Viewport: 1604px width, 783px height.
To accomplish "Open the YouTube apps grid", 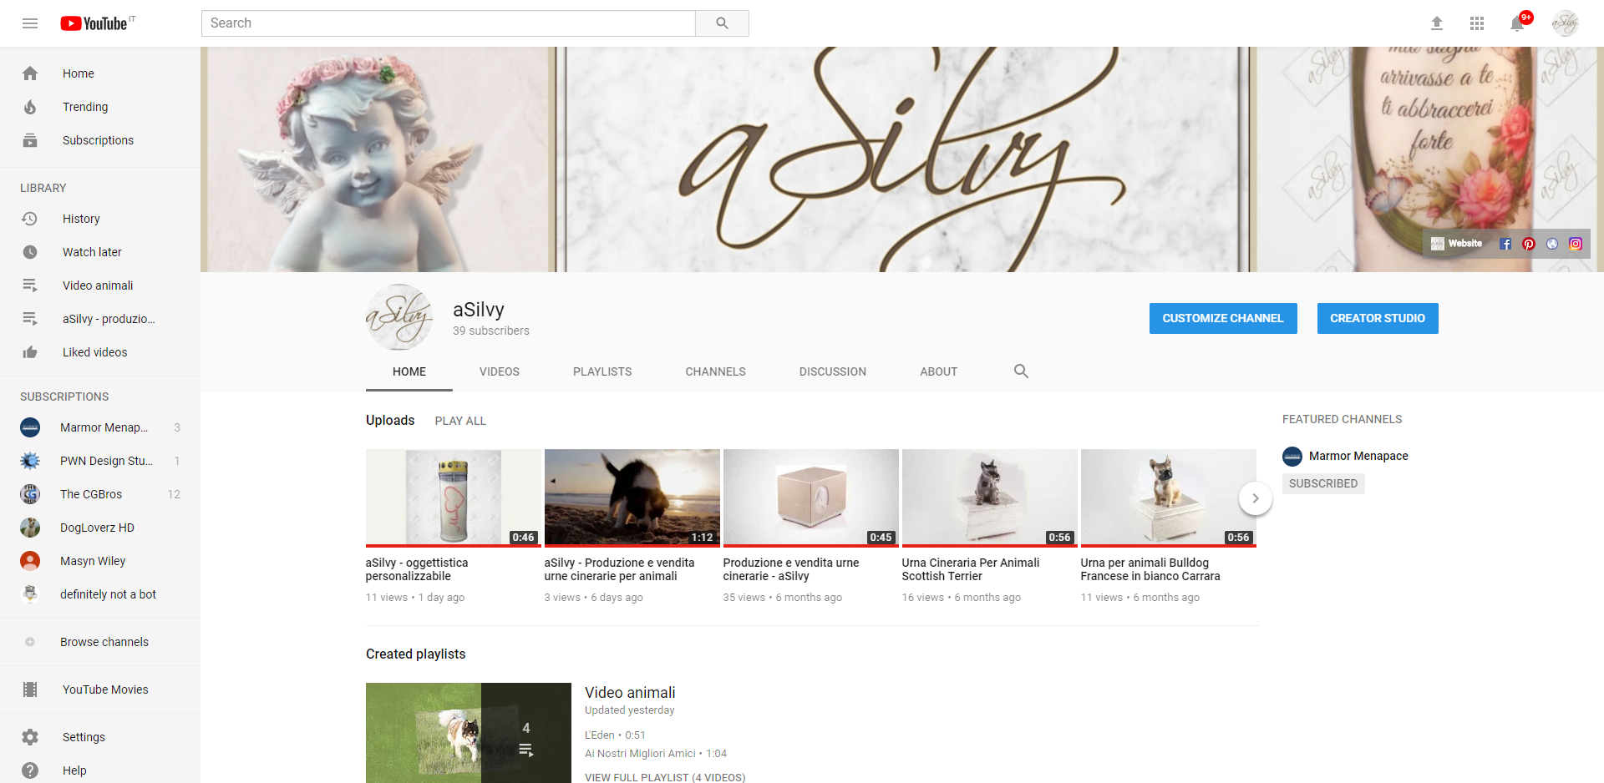I will pos(1477,23).
